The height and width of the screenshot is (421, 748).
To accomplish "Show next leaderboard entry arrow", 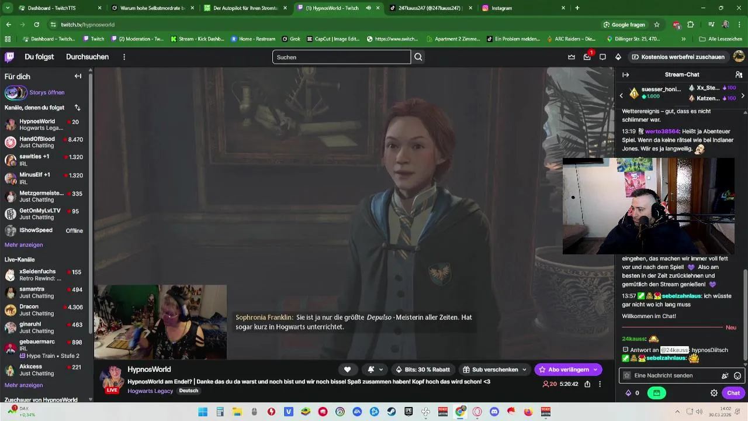I will [743, 95].
